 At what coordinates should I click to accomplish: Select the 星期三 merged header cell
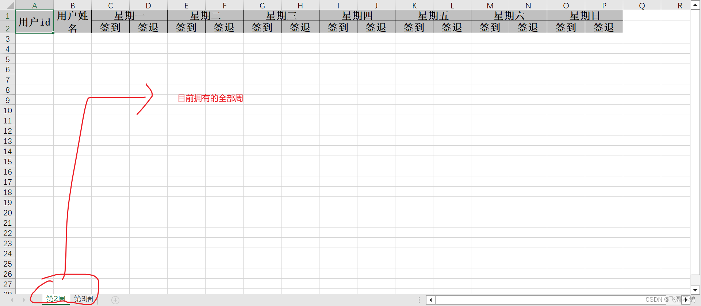[x=281, y=15]
